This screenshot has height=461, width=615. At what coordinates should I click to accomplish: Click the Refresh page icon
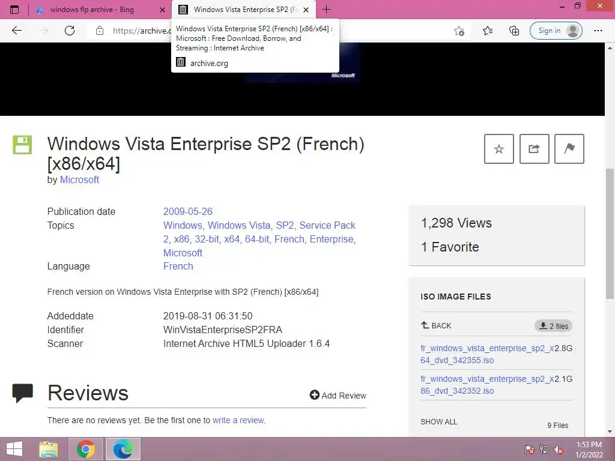click(x=70, y=31)
